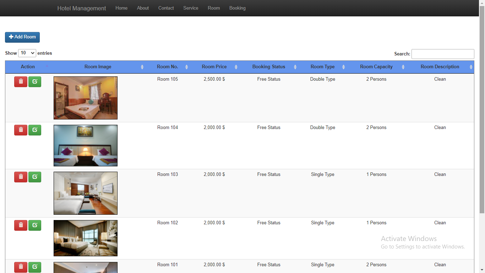Delete Room 102 with the trash icon
485x273 pixels.
pos(21,225)
